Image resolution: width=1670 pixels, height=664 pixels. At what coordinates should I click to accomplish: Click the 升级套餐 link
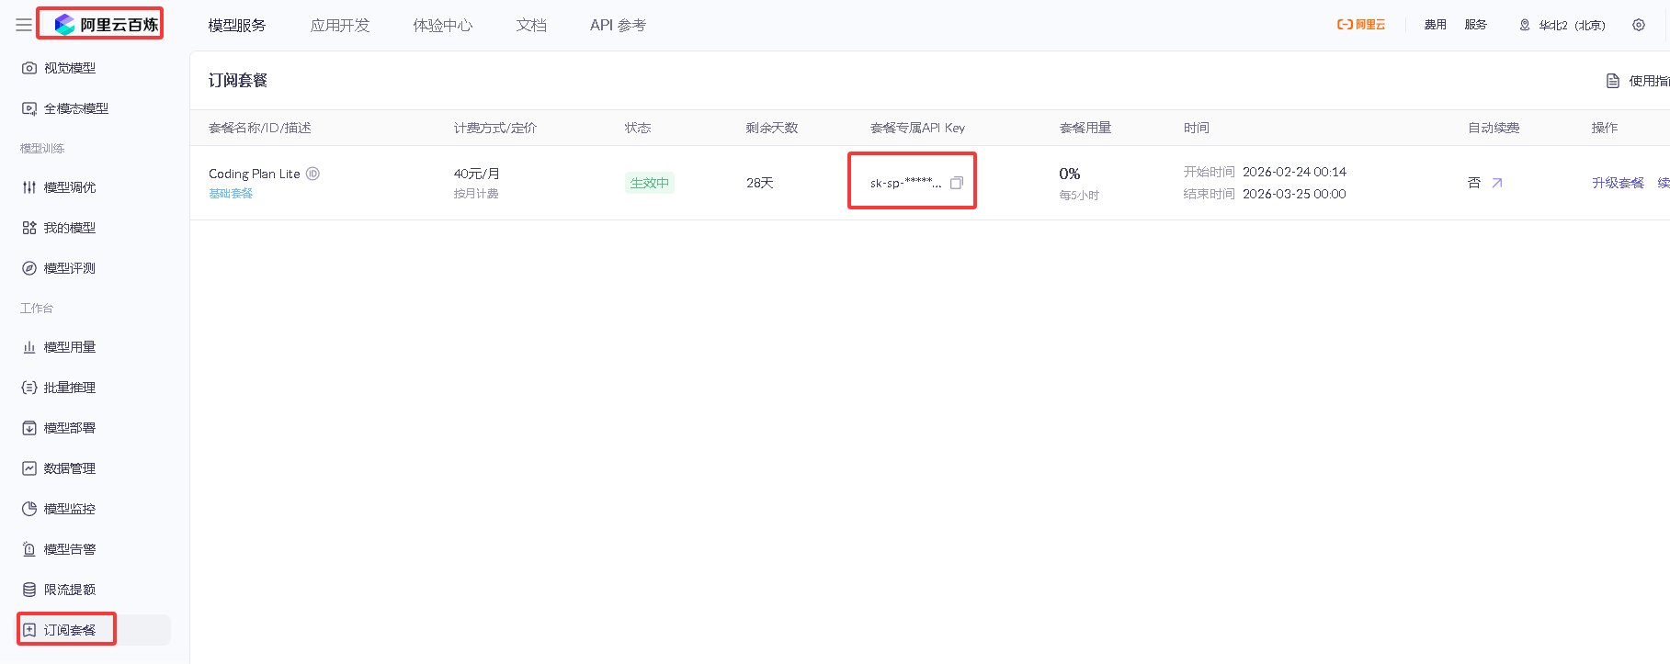click(x=1618, y=183)
